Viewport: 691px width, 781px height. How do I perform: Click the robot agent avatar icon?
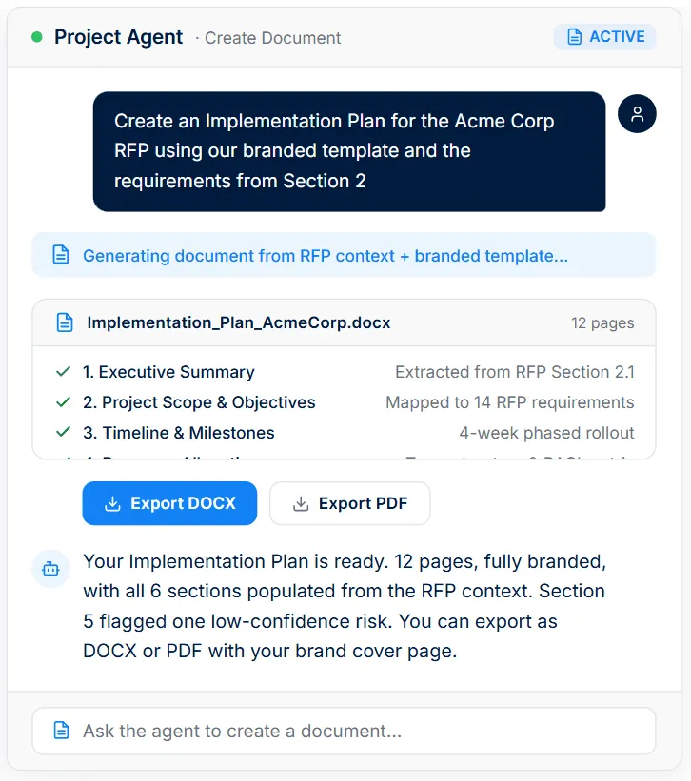pyautogui.click(x=50, y=568)
